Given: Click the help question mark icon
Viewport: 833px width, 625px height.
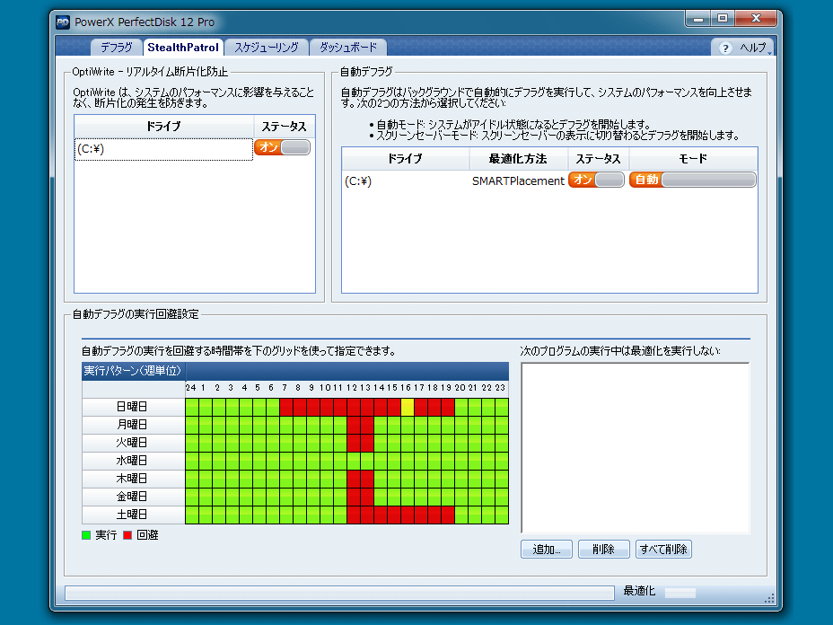Looking at the screenshot, I should (x=725, y=48).
